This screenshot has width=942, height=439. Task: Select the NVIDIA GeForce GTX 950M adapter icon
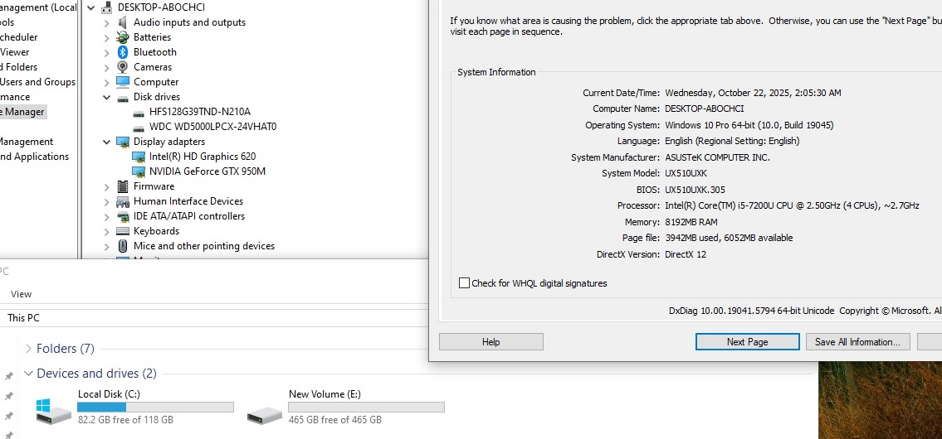point(139,171)
